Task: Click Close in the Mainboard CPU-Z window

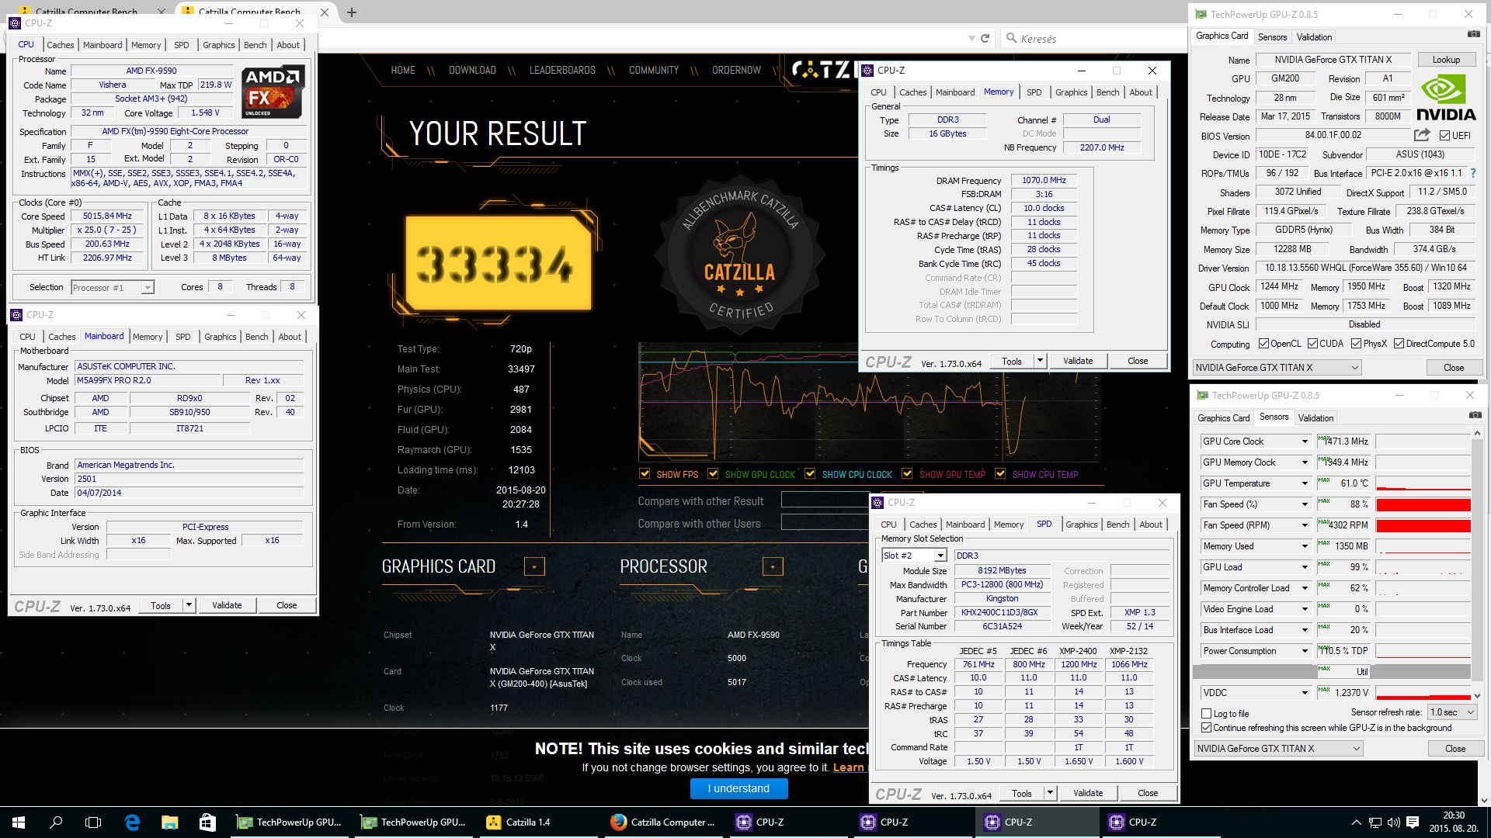Action: click(x=287, y=605)
